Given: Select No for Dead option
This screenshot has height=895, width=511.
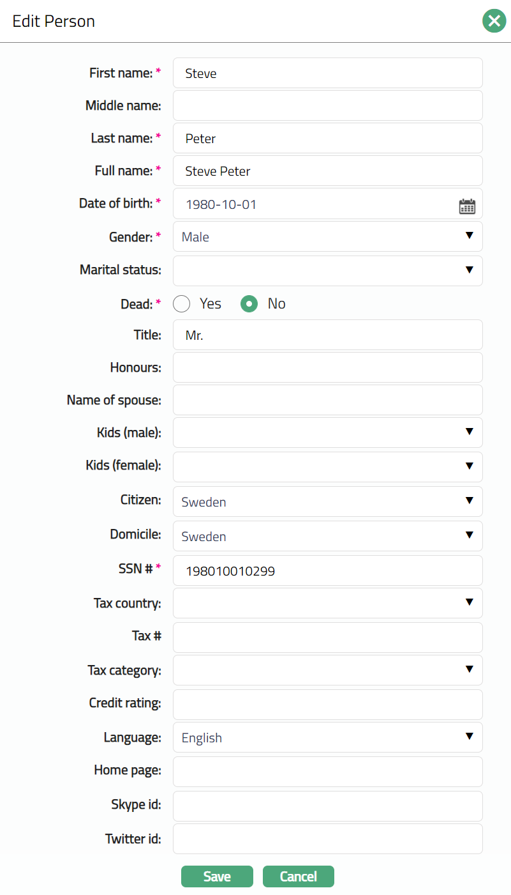Looking at the screenshot, I should point(249,304).
